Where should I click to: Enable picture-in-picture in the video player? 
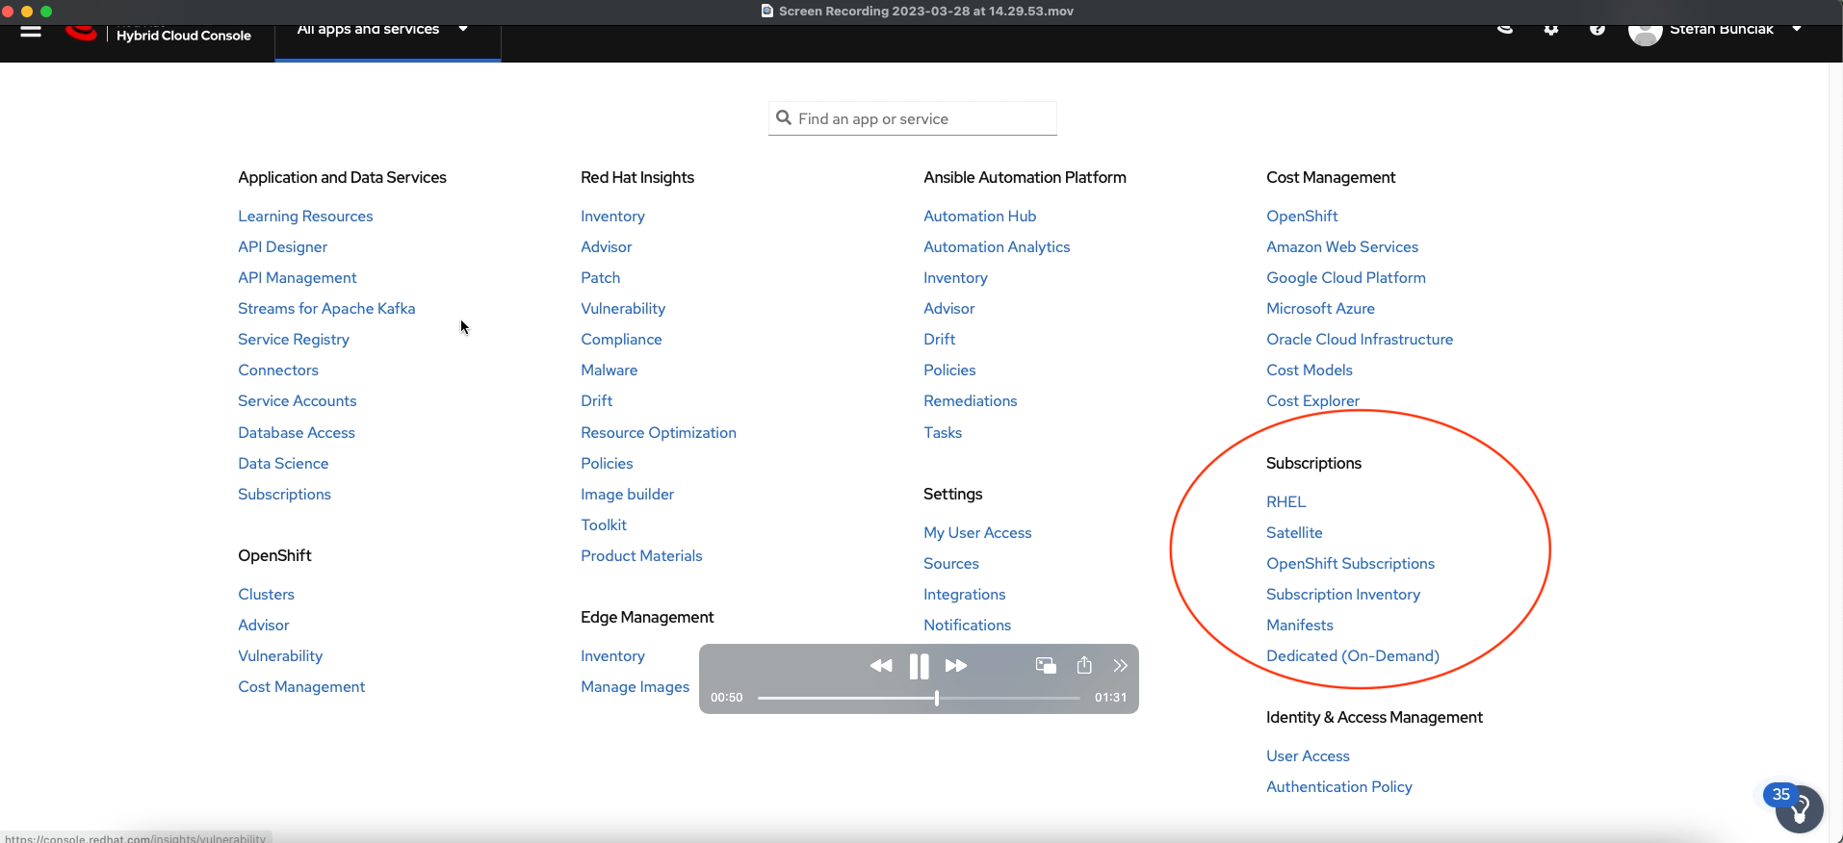1046,665
